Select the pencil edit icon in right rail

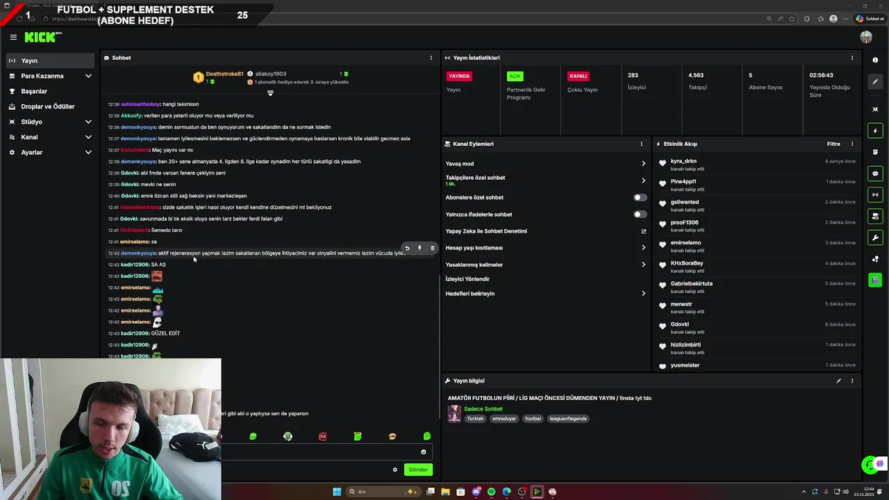tap(875, 82)
